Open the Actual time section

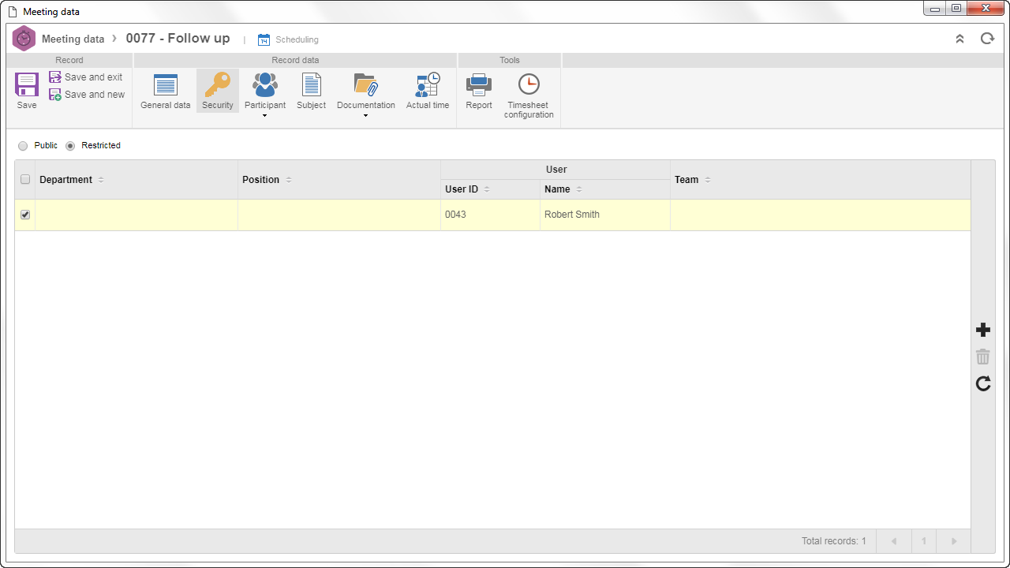point(428,91)
